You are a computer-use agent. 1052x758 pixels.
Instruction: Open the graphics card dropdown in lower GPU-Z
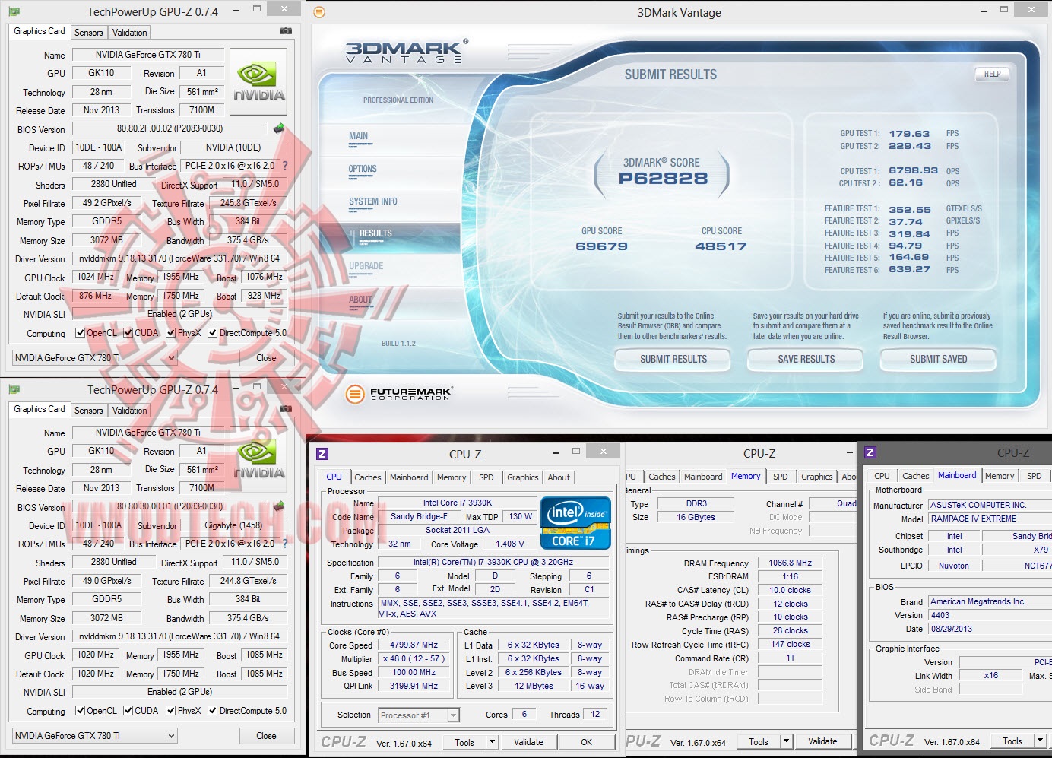95,736
